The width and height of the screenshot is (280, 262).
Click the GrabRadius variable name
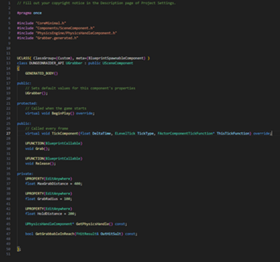(x=48, y=199)
